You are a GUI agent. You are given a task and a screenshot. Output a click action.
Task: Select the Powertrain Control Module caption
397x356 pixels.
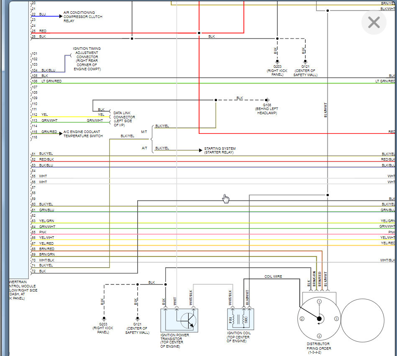coord(23,290)
